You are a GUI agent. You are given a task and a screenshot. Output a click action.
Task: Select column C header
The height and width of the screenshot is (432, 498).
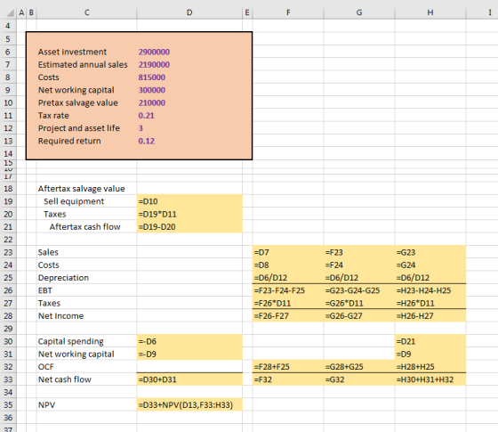pos(87,12)
